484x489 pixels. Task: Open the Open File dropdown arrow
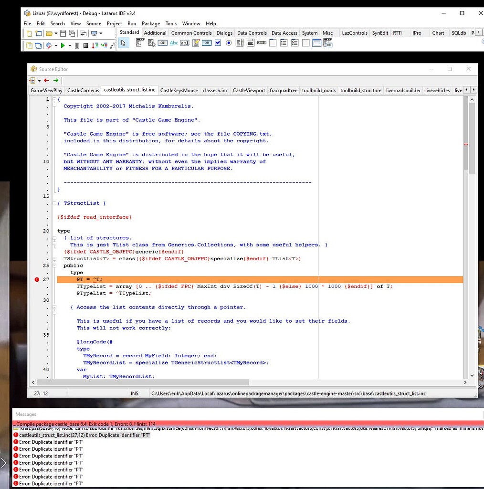[56, 33]
